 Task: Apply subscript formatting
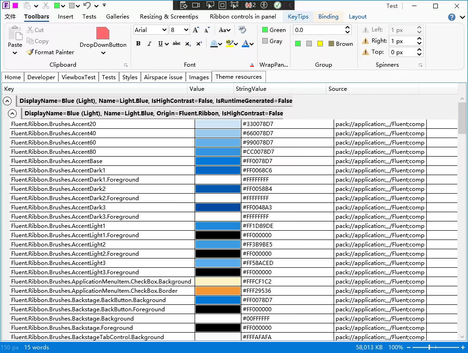click(188, 43)
